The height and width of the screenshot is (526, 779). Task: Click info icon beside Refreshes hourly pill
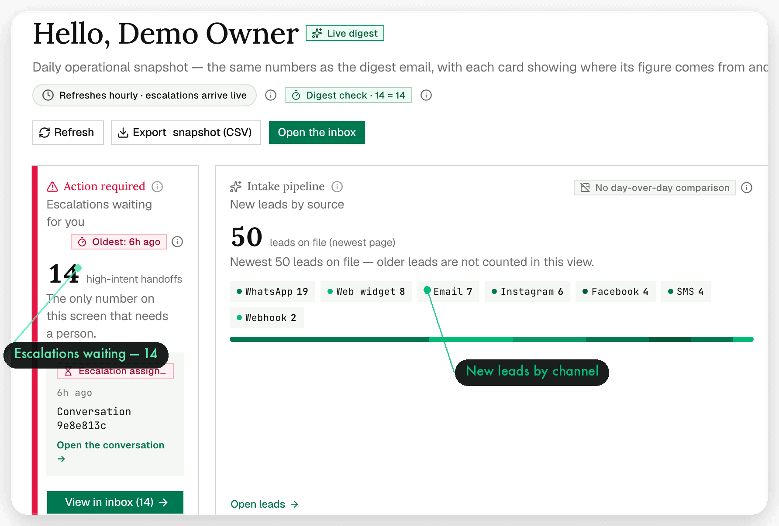[271, 95]
